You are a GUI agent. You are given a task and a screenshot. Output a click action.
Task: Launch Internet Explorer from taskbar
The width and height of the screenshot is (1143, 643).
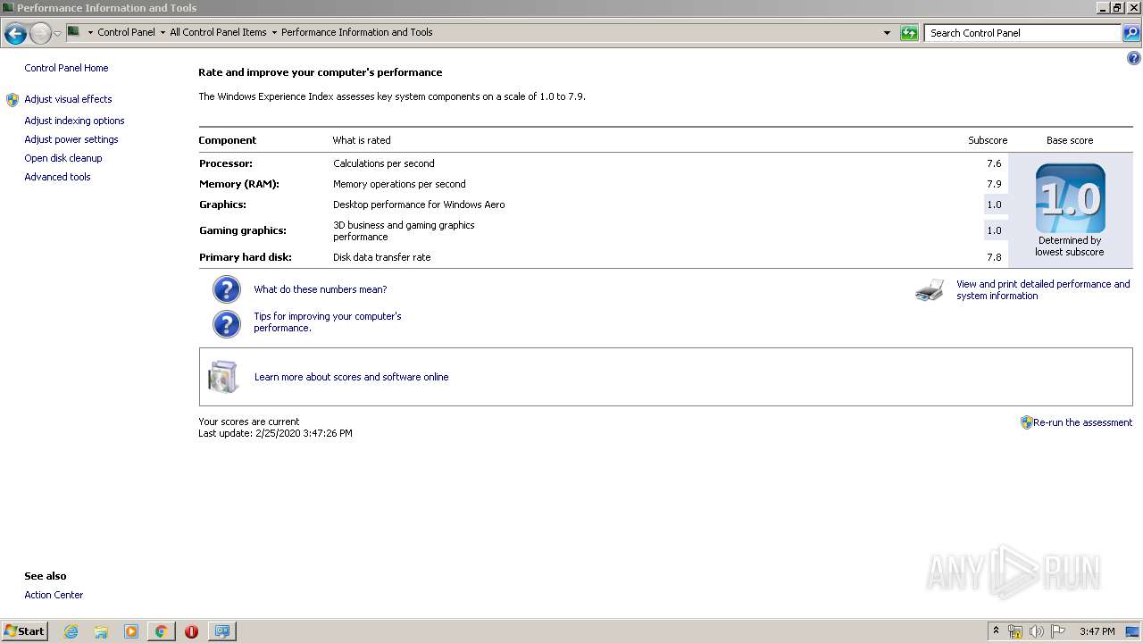point(71,631)
